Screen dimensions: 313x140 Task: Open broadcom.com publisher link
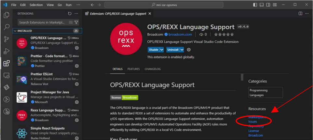coord(180,34)
